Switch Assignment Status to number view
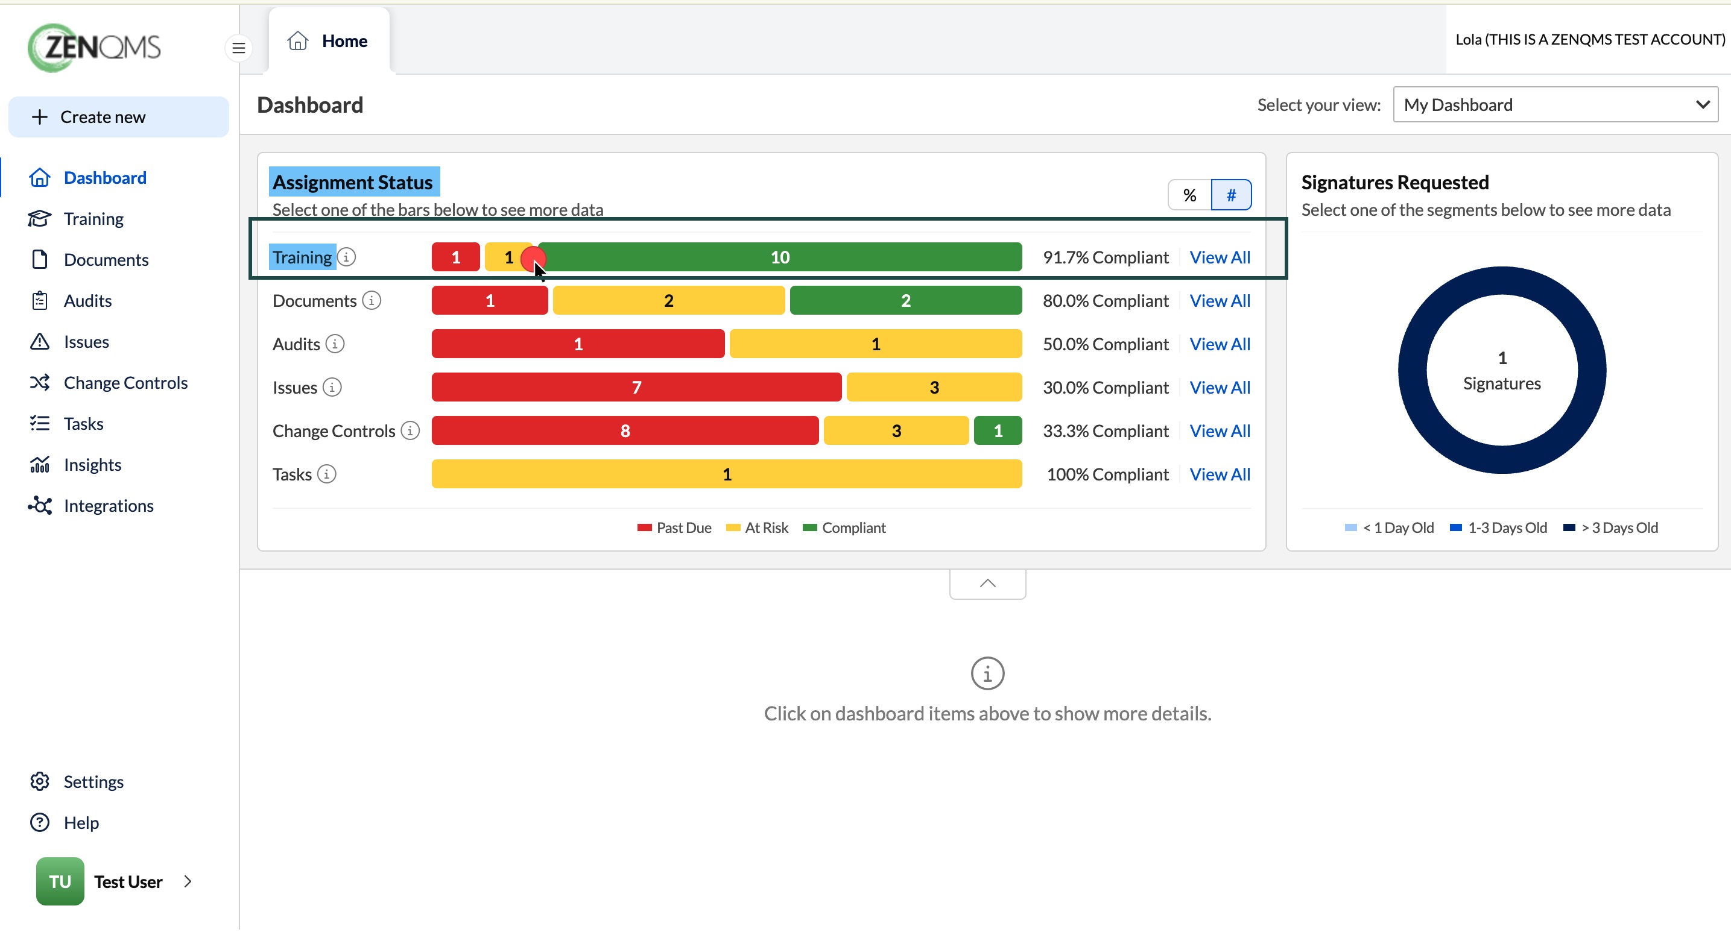The image size is (1731, 932). 1231,195
